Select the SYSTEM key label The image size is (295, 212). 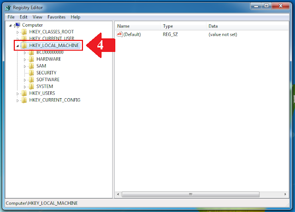coord(45,86)
